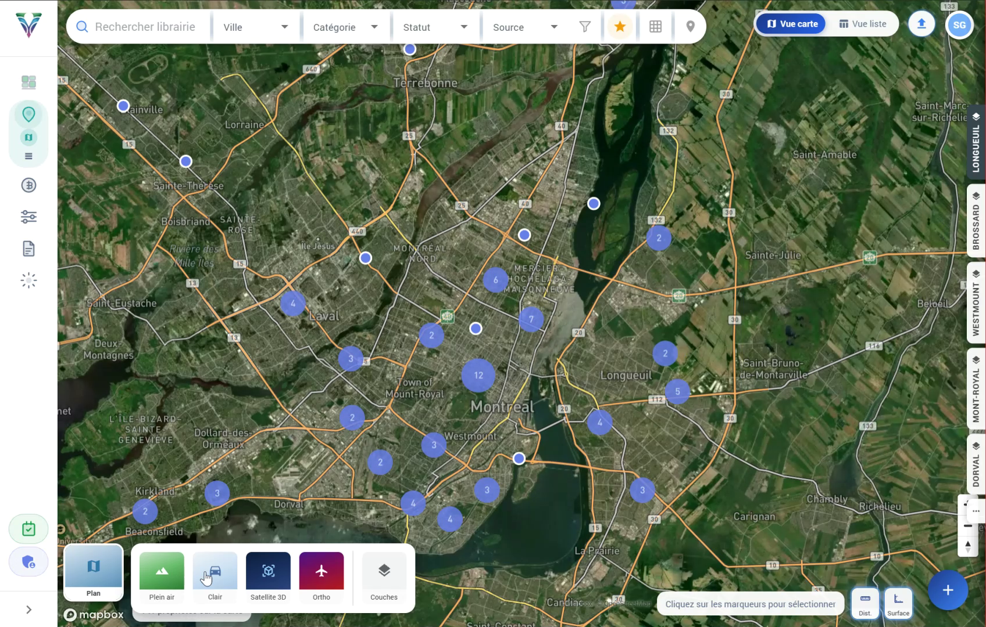
Task: Expand the Ville dropdown
Action: 255,27
